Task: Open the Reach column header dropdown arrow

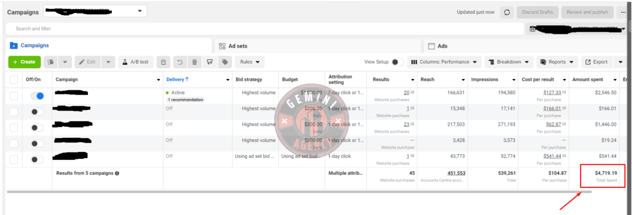Action: click(463, 80)
